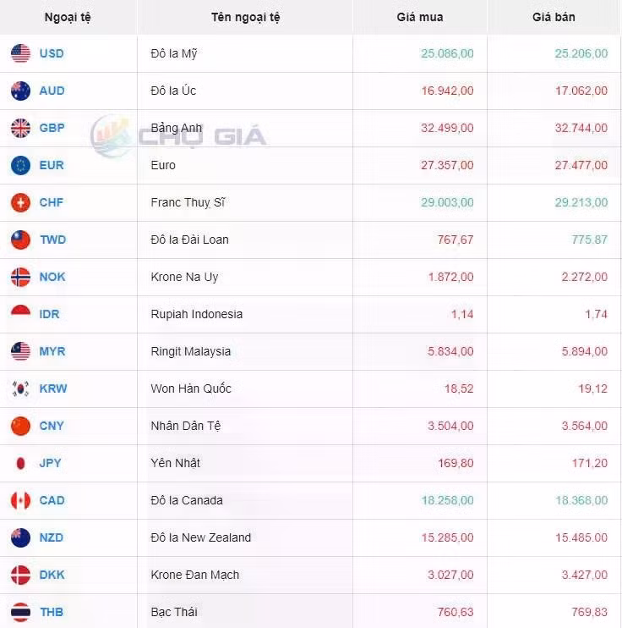Click the Canadian flag icon

(x=21, y=500)
